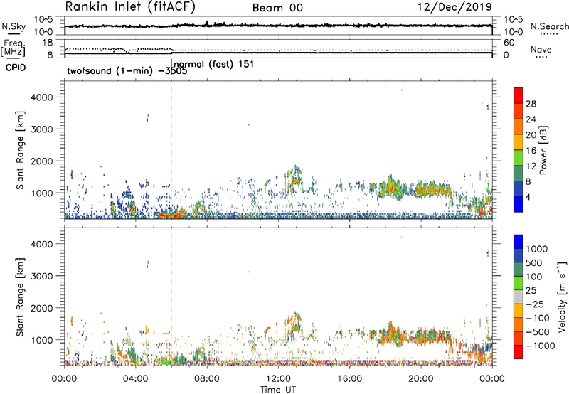
Task: Click the "Nave" legend label
Action: click(541, 50)
